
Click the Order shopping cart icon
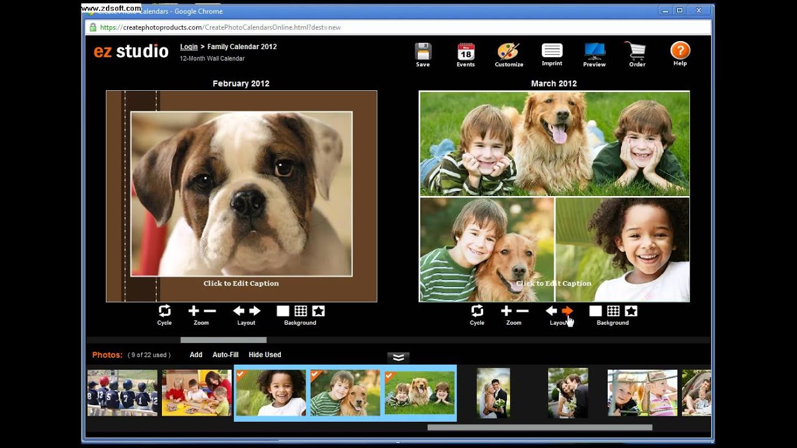[636, 51]
